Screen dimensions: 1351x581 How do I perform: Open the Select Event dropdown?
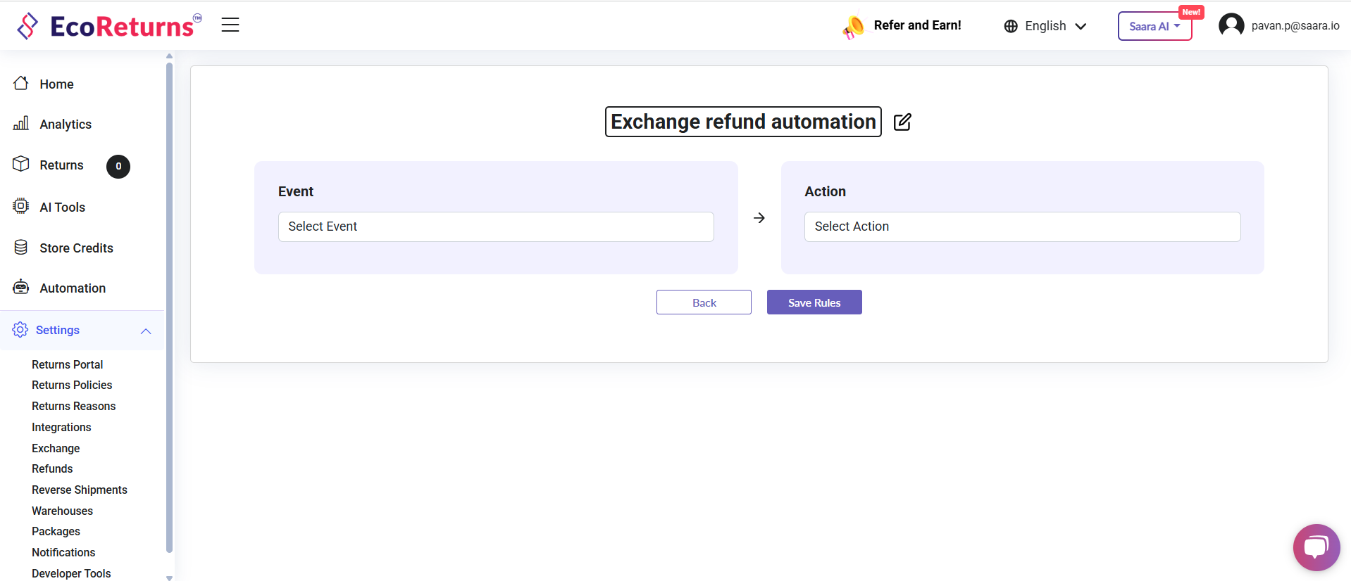pos(496,226)
